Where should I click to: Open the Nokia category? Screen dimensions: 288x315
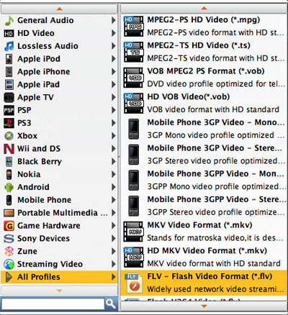tap(59, 174)
